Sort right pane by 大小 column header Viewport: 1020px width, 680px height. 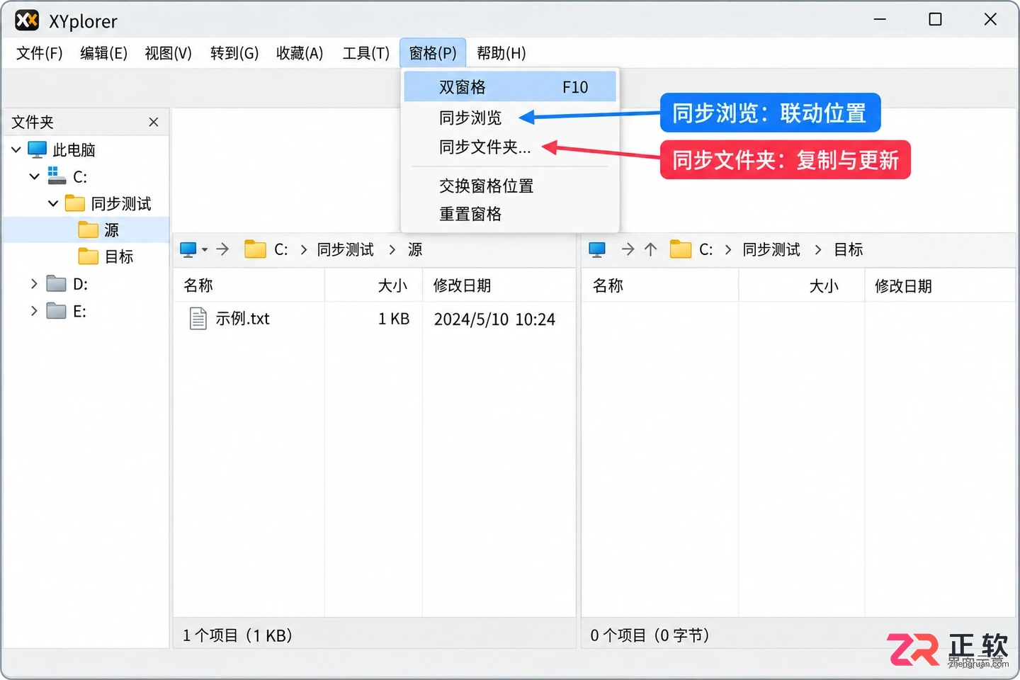[801, 285]
